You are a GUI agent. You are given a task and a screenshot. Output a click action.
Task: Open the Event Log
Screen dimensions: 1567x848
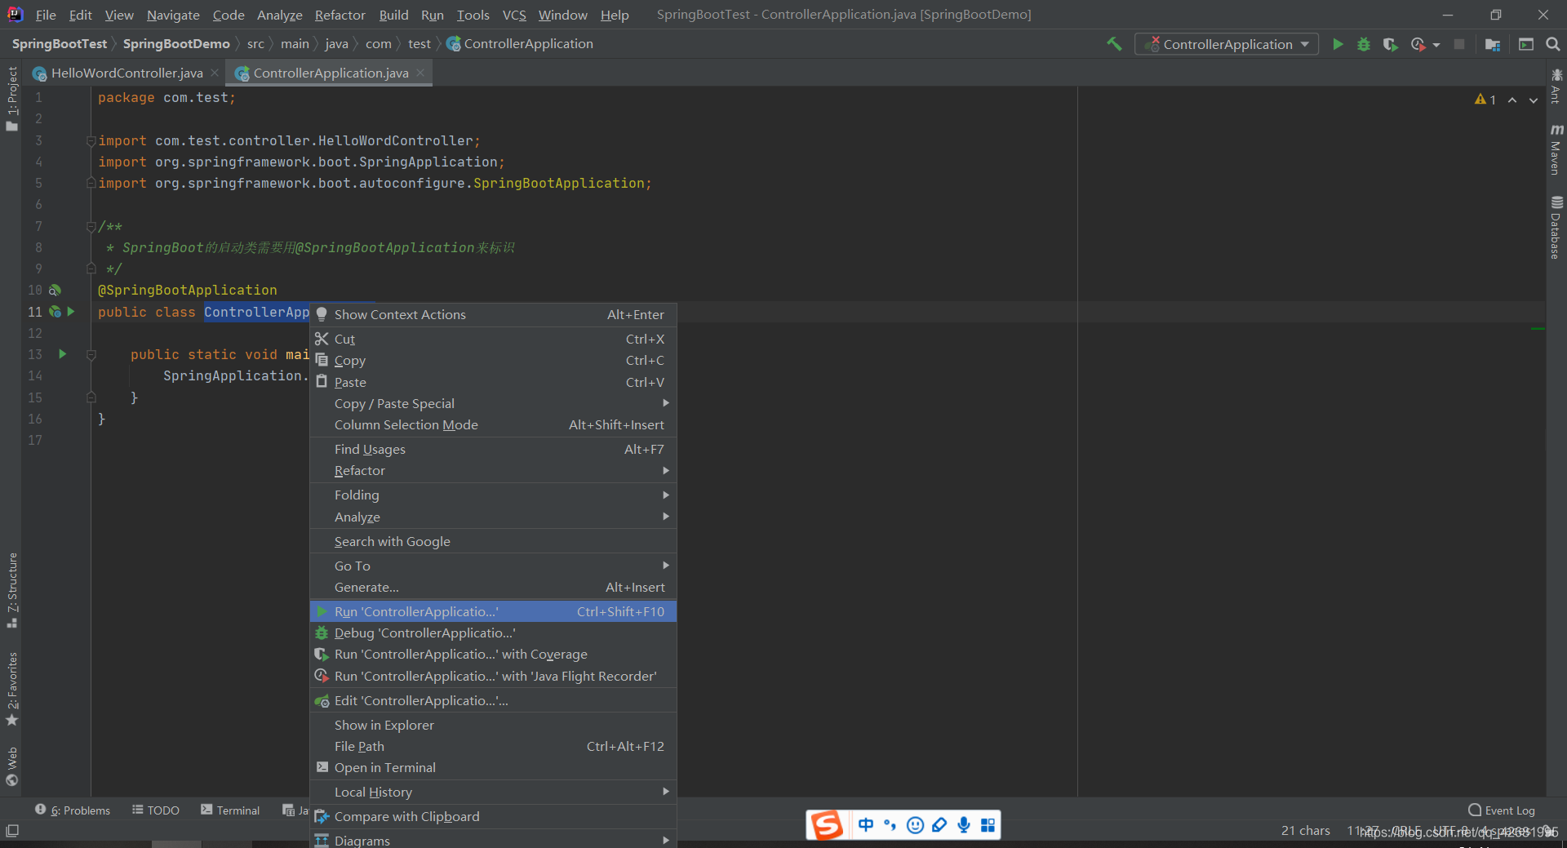1502,810
